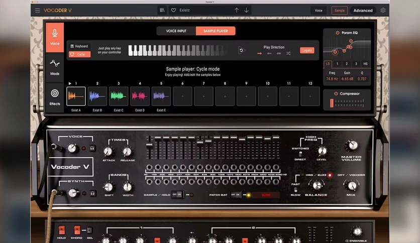Load next preset with down arrow
This screenshot has width=420, height=243.
point(246,10)
